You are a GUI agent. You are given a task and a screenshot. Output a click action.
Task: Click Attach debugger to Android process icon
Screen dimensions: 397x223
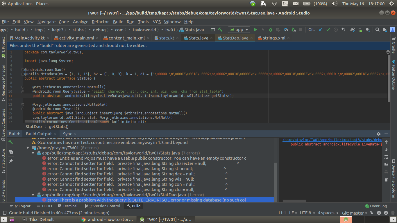(x=293, y=30)
